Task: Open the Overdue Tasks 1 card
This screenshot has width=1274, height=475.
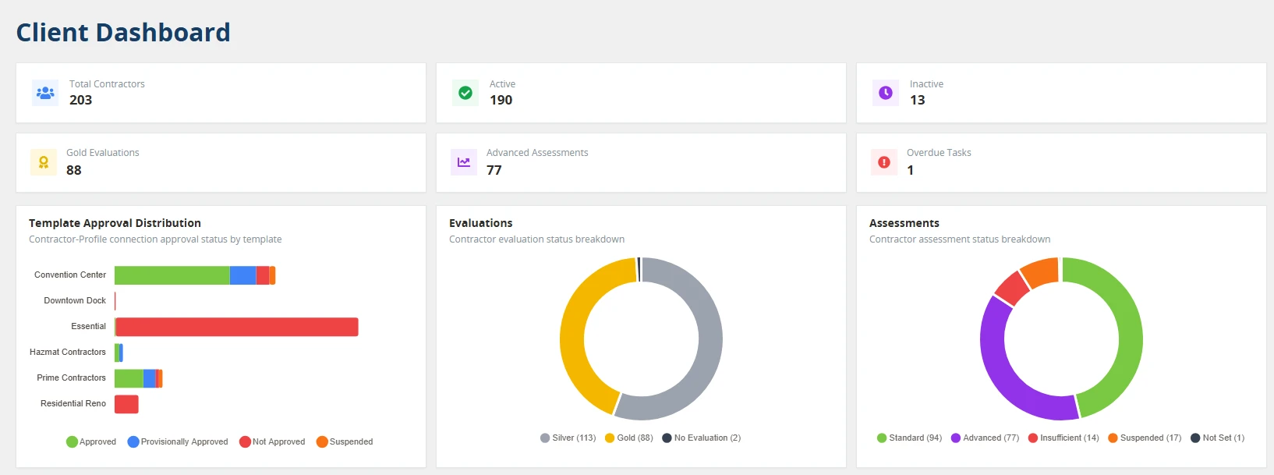Action: [1061, 162]
